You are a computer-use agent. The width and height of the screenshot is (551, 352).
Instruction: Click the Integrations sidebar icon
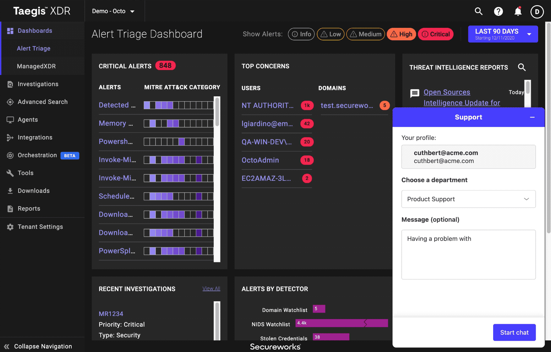tap(10, 138)
